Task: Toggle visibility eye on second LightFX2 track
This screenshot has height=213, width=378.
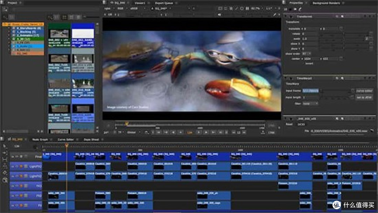Action: [x=17, y=176]
